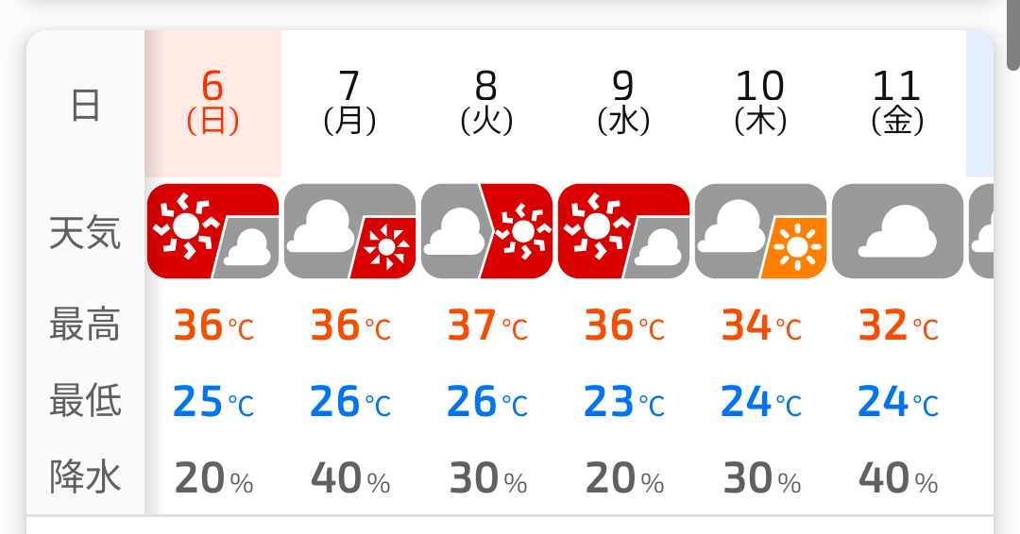Click the 37°C high temperature on the 8th
The width and height of the screenshot is (1020, 534).
pos(488,325)
